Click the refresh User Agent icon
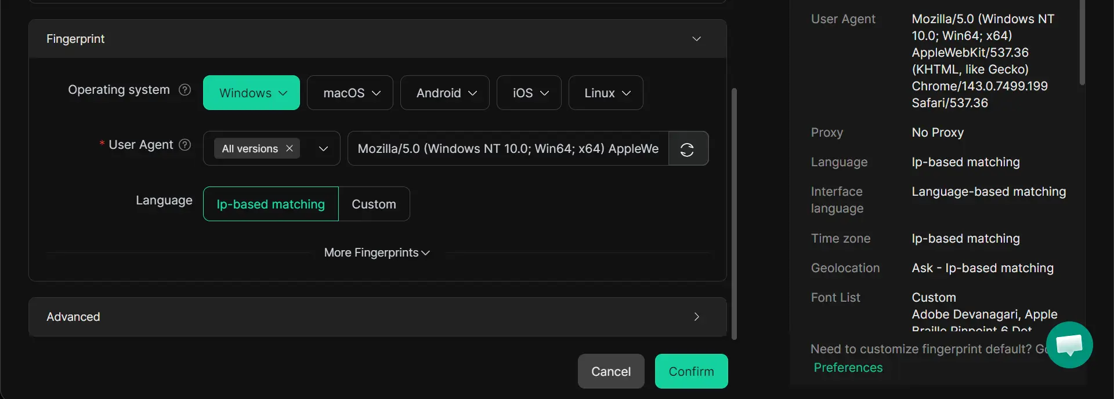Viewport: 1114px width, 399px height. [688, 149]
